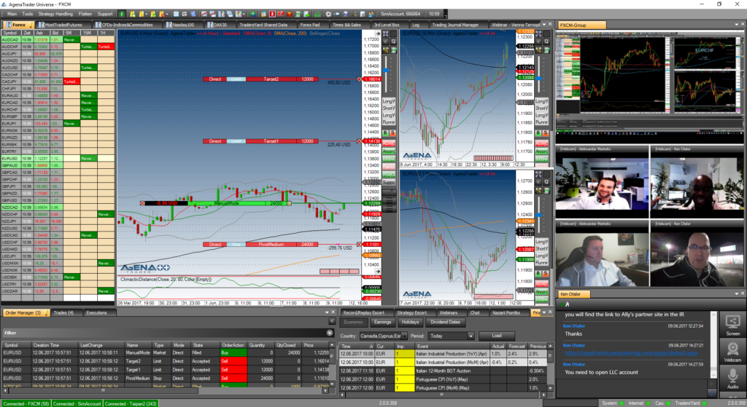Click the green info icon after Support menu
This screenshot has width=747, height=407.
click(x=122, y=14)
